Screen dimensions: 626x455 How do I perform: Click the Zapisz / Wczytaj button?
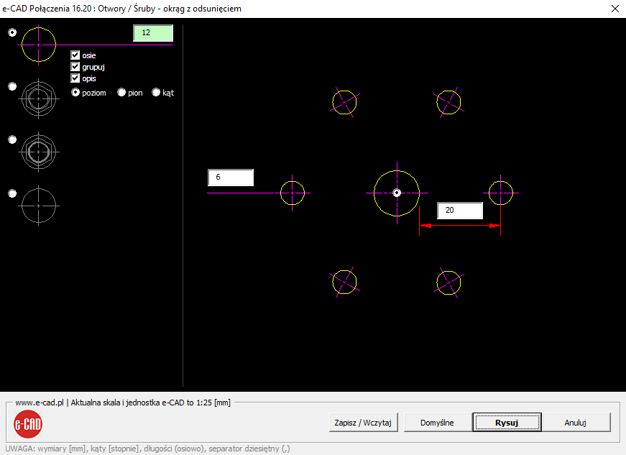coord(363,423)
